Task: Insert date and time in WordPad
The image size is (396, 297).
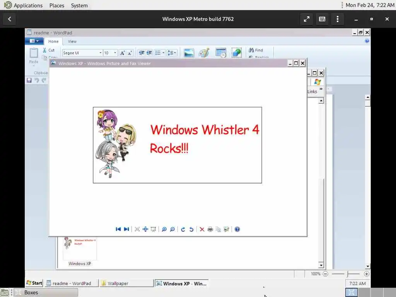Action: click(x=221, y=53)
